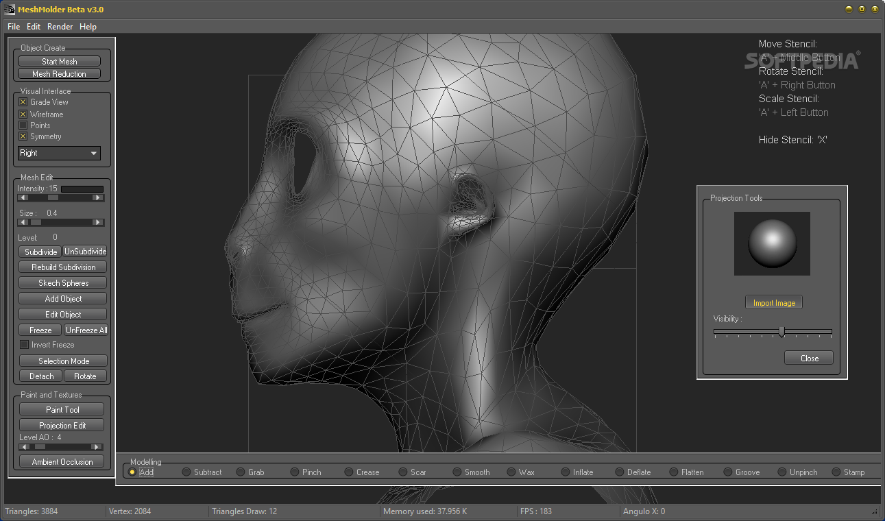Click Rebuild Subdivision button
885x521 pixels.
63,267
